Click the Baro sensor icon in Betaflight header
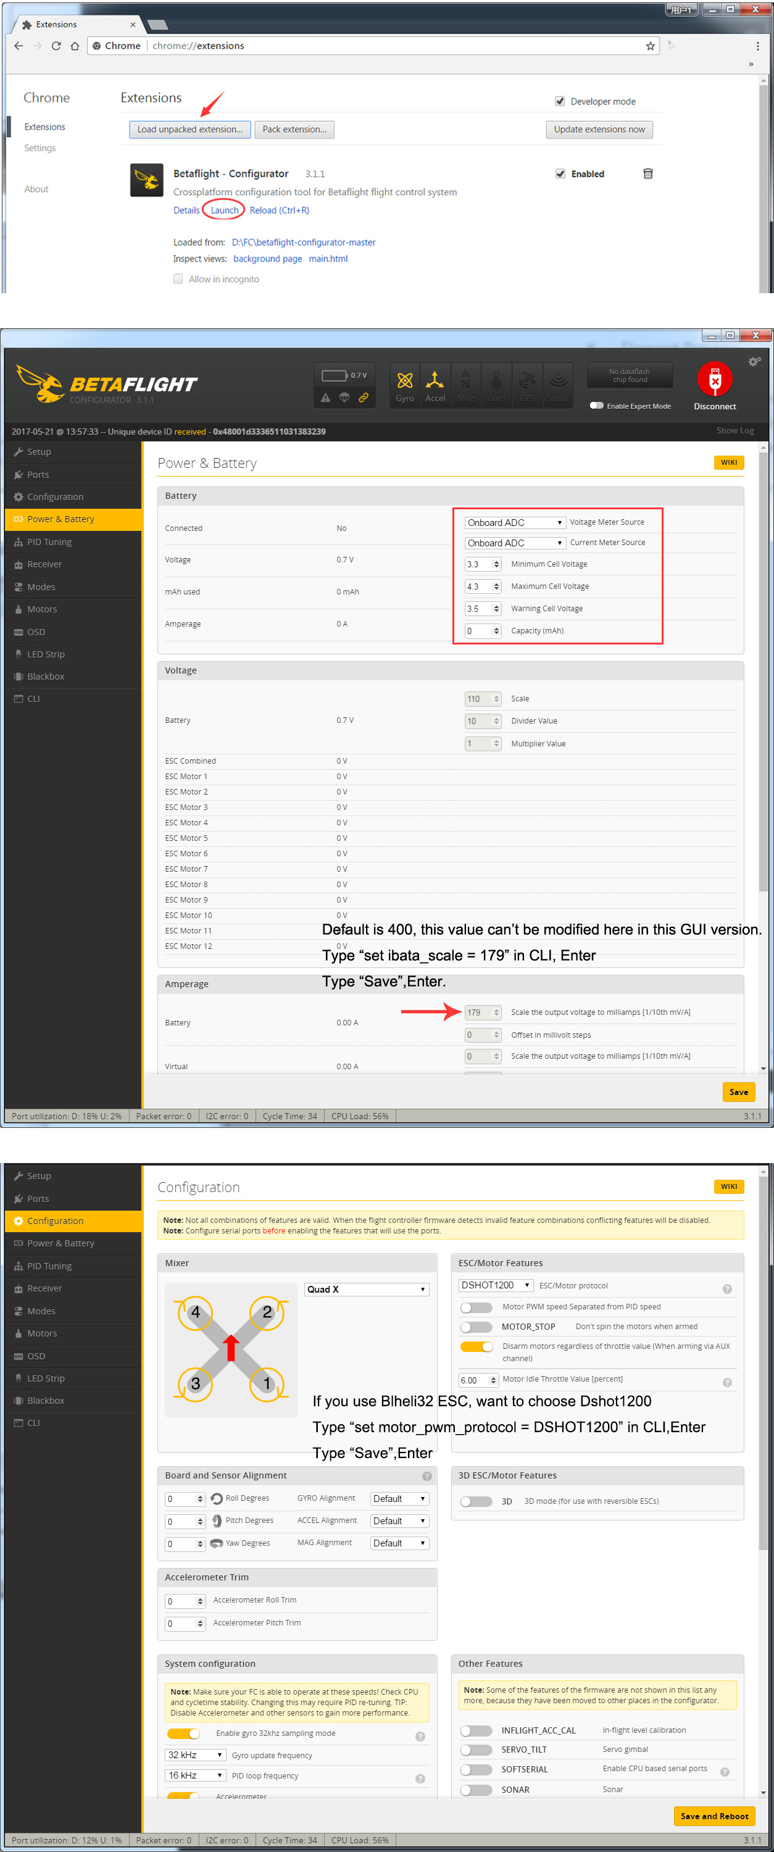Image resolution: width=774 pixels, height=1852 pixels. [496, 385]
